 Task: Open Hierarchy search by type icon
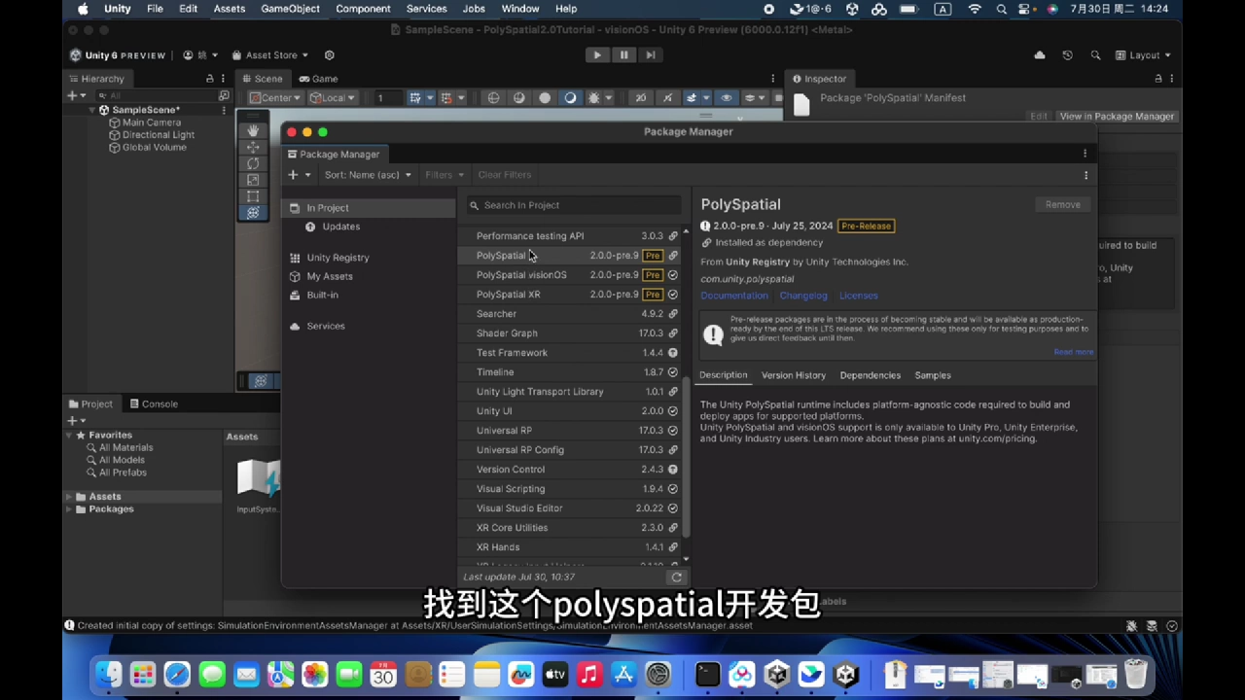point(224,95)
